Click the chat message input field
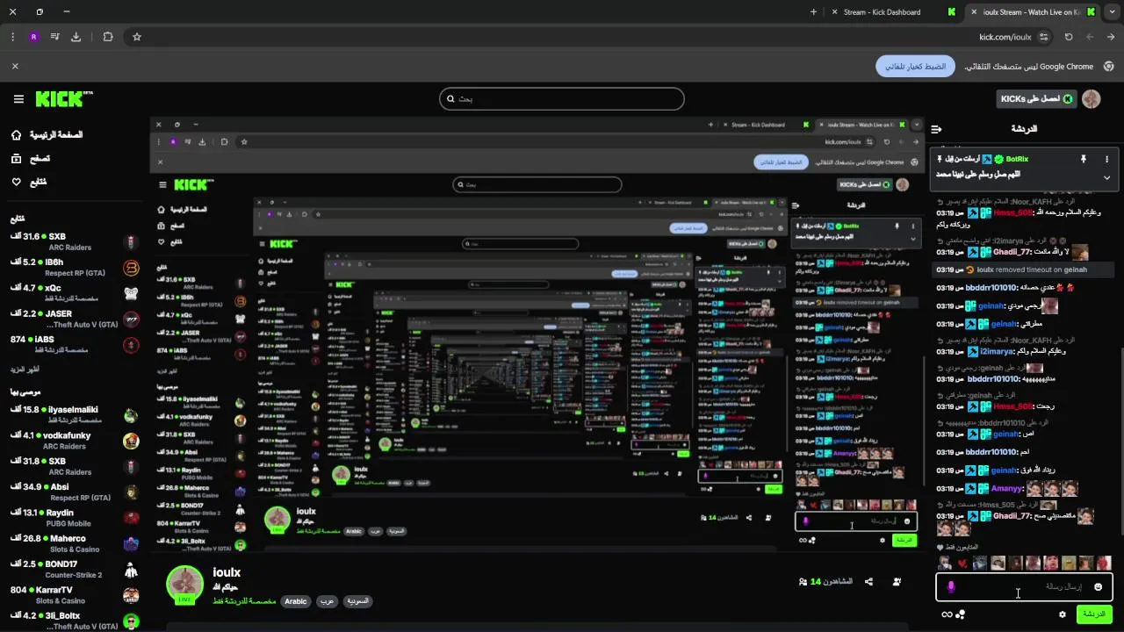 (x=1024, y=586)
